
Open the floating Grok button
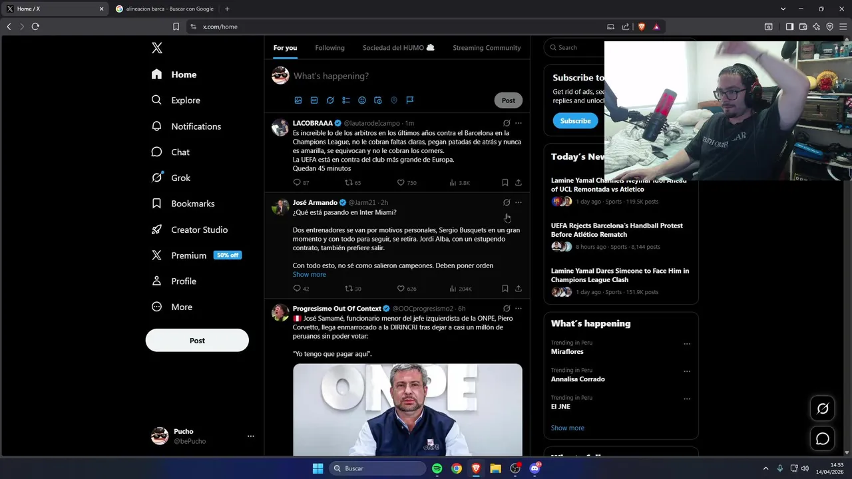(x=823, y=408)
